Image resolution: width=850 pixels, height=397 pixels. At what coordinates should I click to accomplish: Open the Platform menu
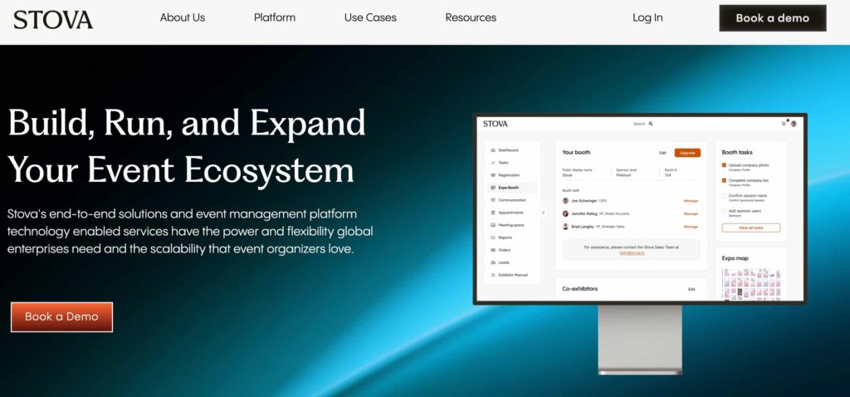(x=274, y=17)
